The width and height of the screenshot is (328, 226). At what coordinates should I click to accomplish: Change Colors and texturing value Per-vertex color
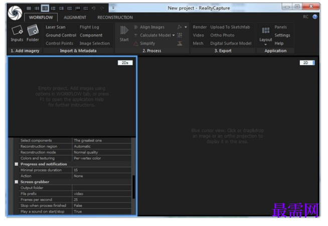click(x=102, y=158)
